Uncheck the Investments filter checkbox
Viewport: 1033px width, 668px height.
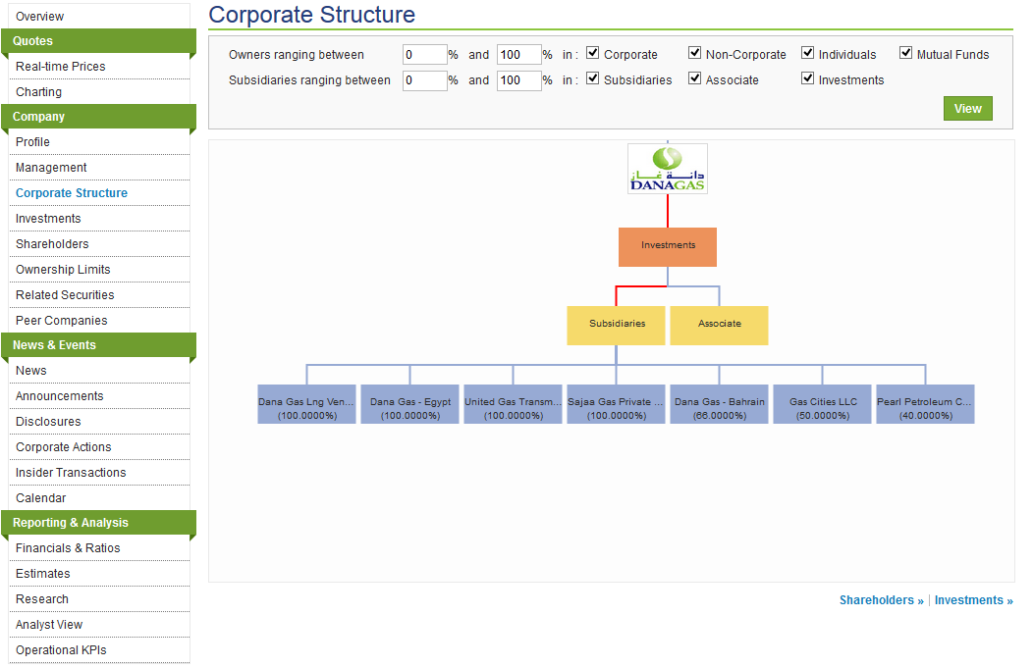pyautogui.click(x=808, y=79)
